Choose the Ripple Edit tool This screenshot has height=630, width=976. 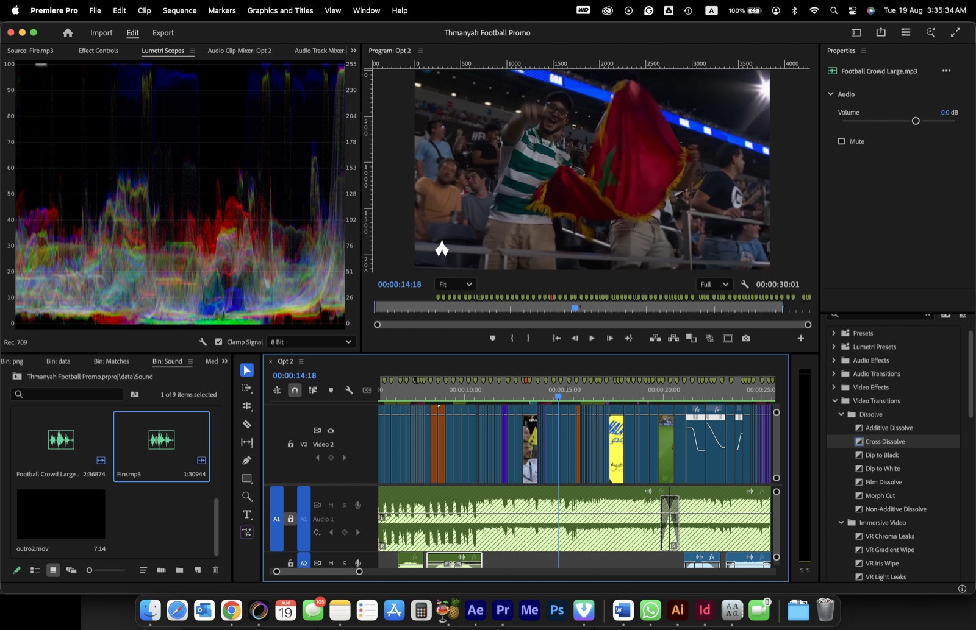246,406
